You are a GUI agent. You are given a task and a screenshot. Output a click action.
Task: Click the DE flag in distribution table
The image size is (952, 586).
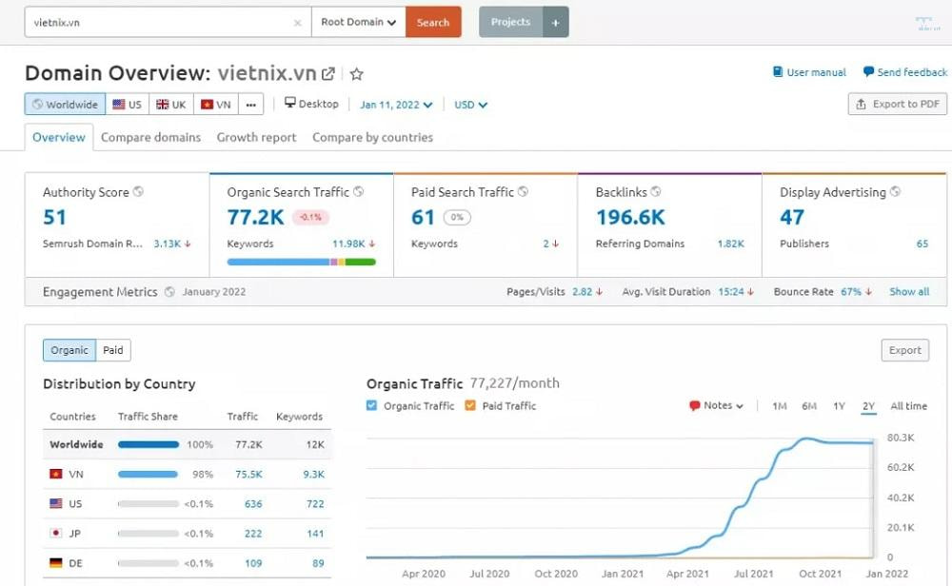tap(56, 563)
